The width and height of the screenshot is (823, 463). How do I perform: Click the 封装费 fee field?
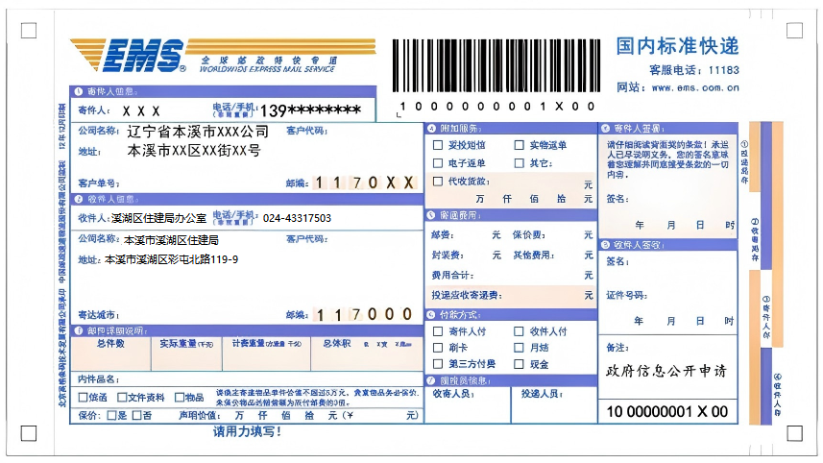pyautogui.click(x=466, y=256)
